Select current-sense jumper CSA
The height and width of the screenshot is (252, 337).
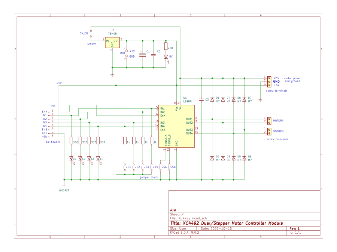tap(160, 167)
